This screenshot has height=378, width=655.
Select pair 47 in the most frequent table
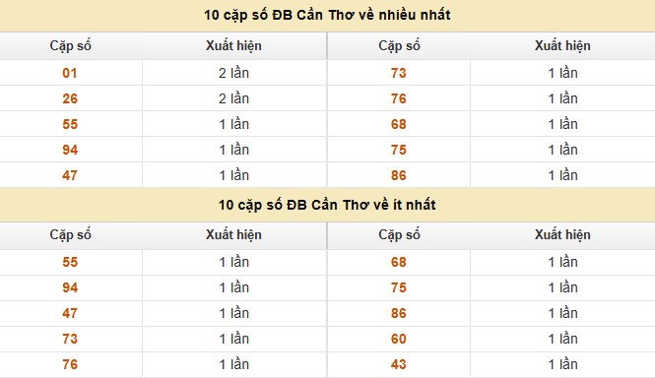coord(70,175)
